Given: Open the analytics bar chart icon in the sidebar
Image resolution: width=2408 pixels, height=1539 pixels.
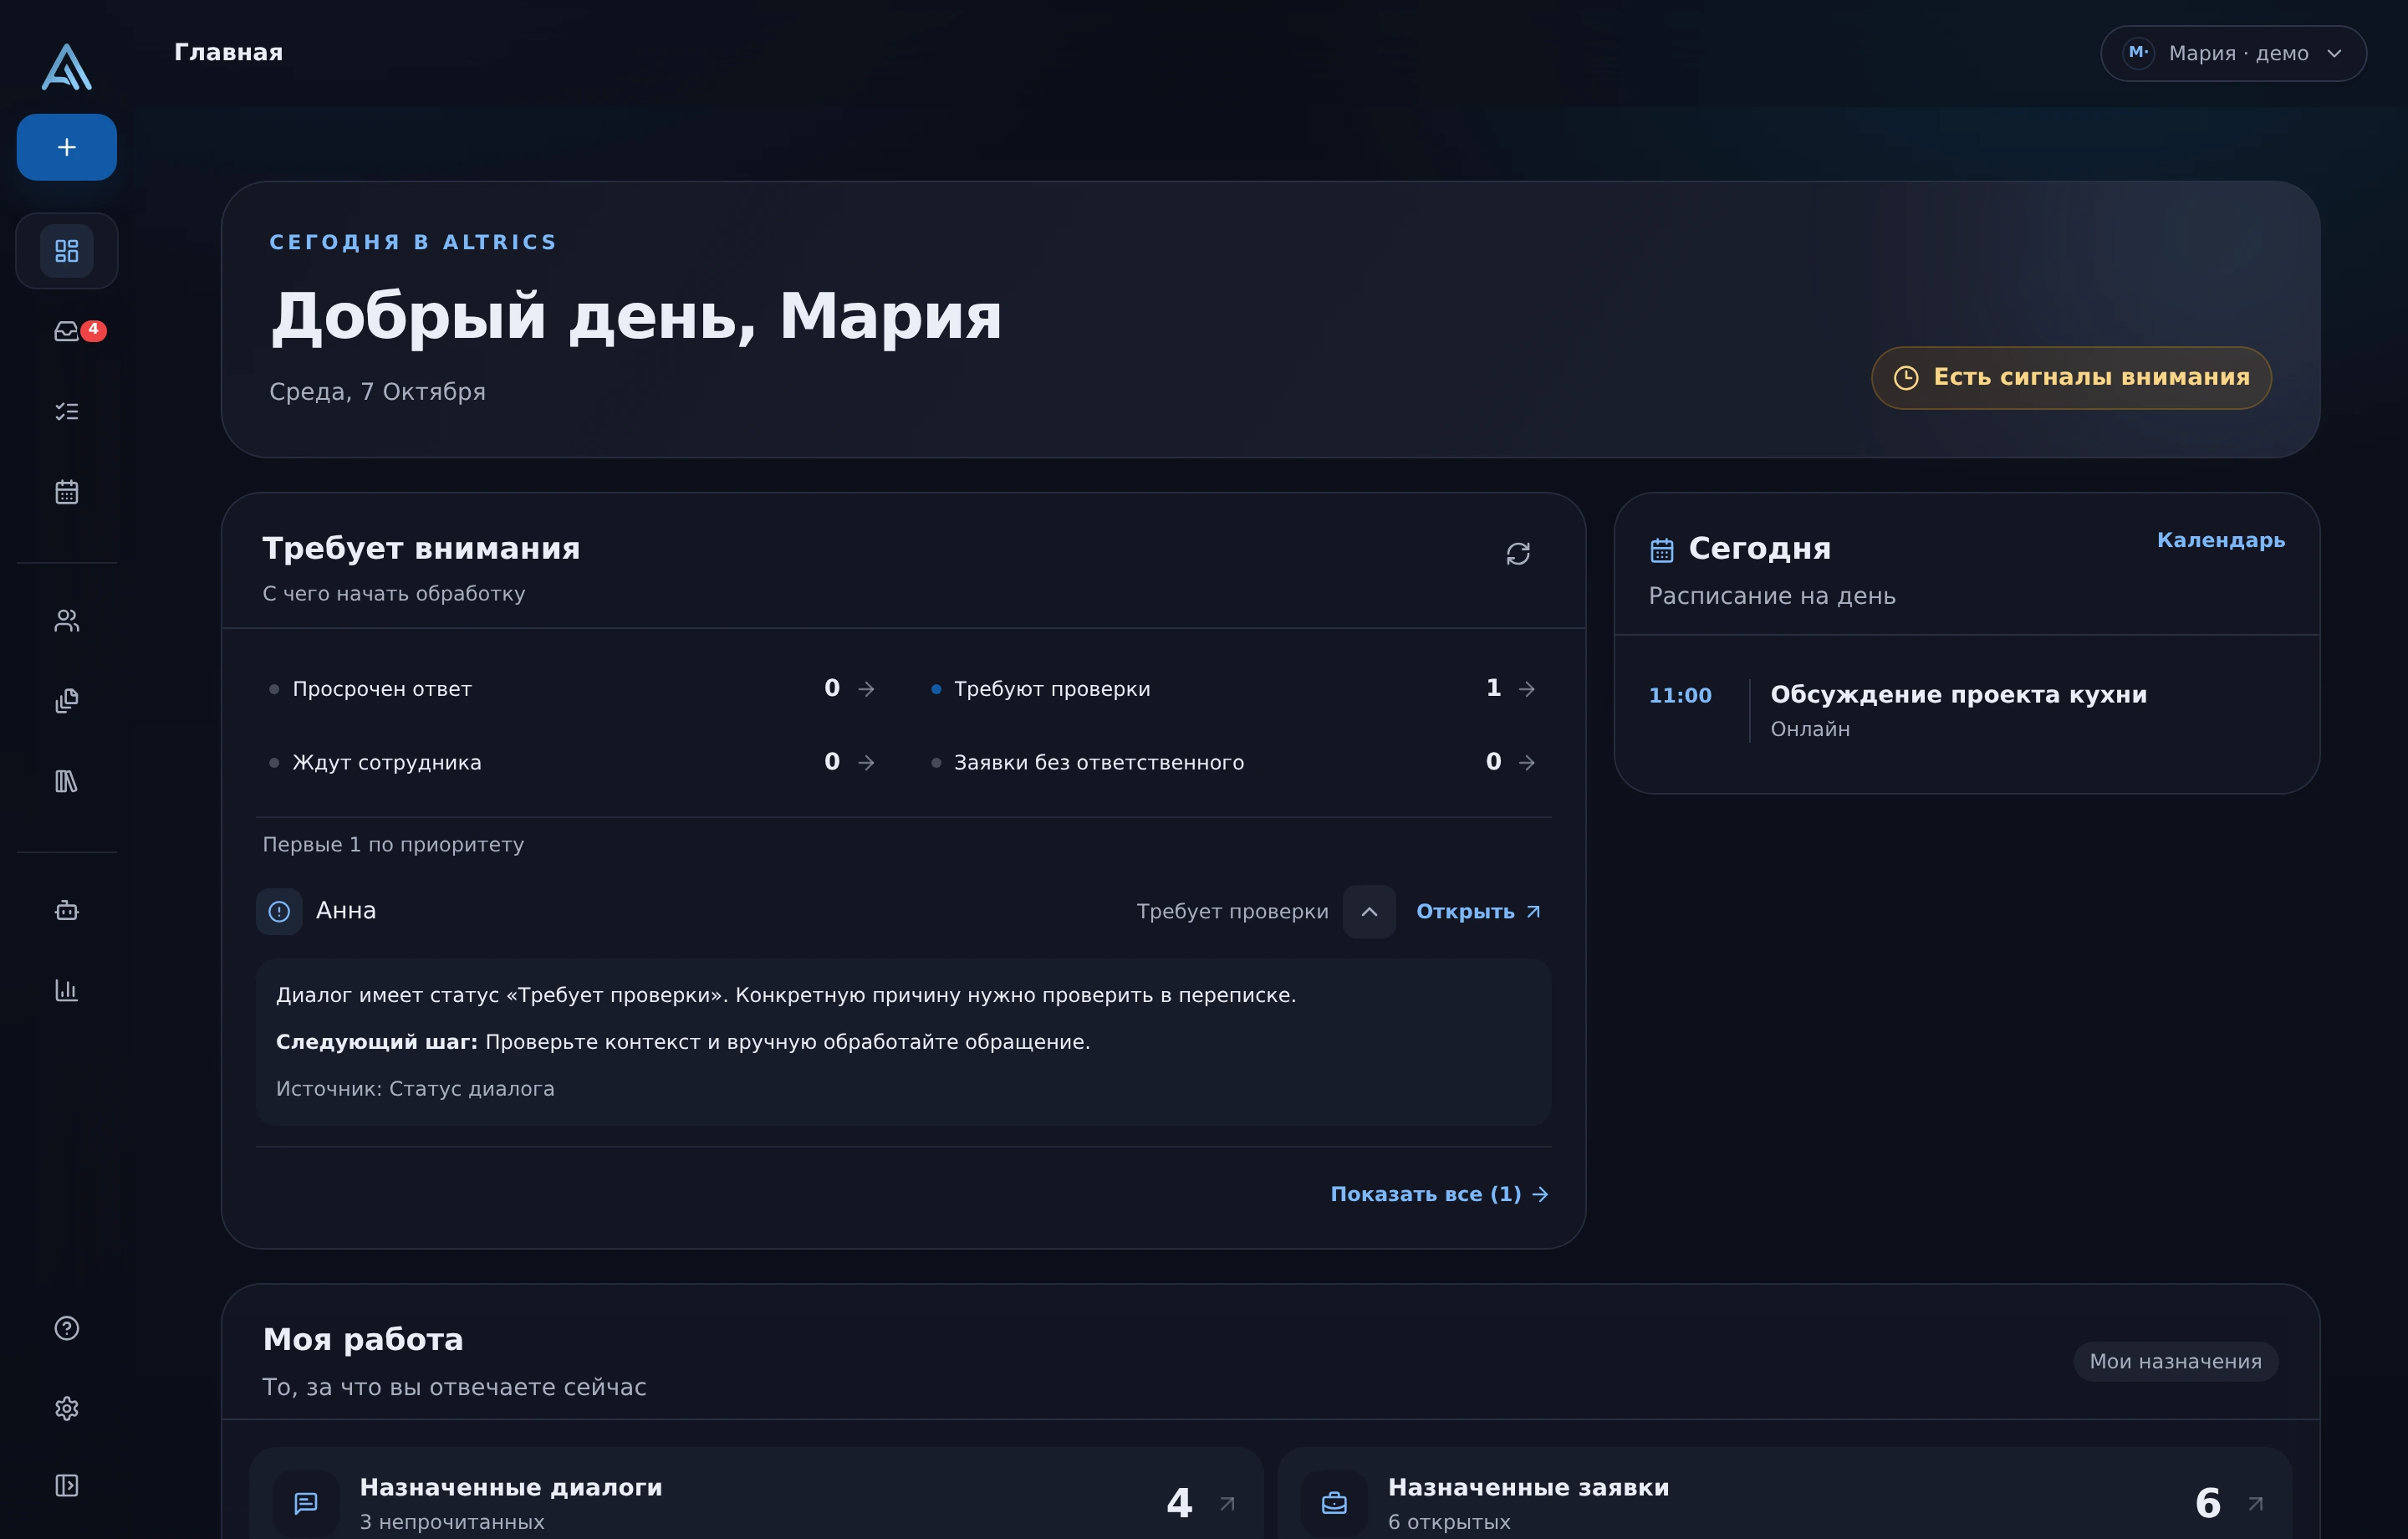Looking at the screenshot, I should 66,990.
